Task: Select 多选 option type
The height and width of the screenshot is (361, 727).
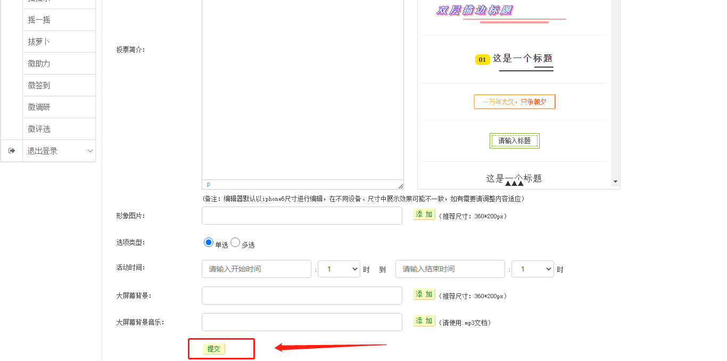Action: coord(235,243)
